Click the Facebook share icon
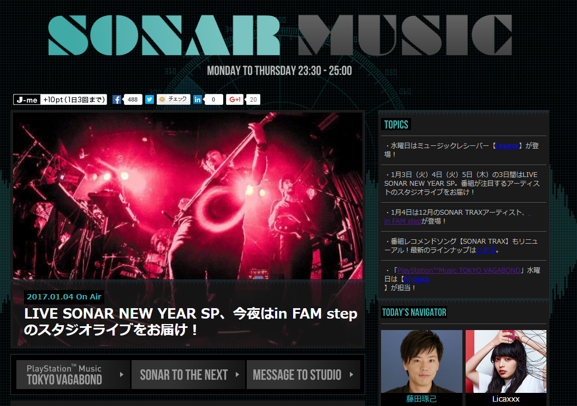The width and height of the screenshot is (577, 406). 117,99
